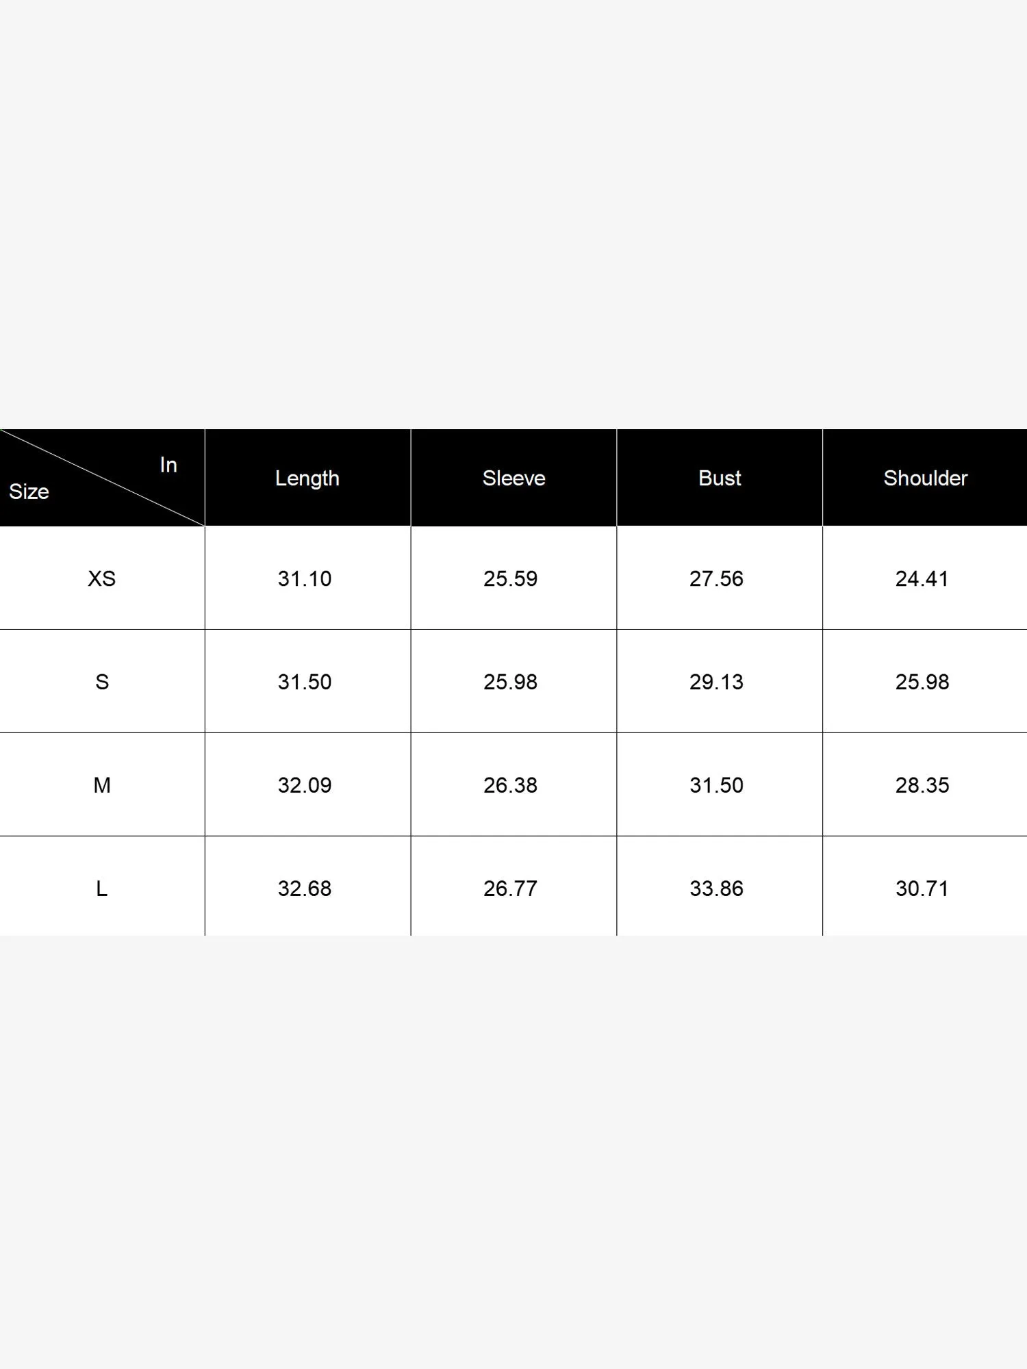Click the L sleeve value 26.77
The image size is (1027, 1369).
511,888
